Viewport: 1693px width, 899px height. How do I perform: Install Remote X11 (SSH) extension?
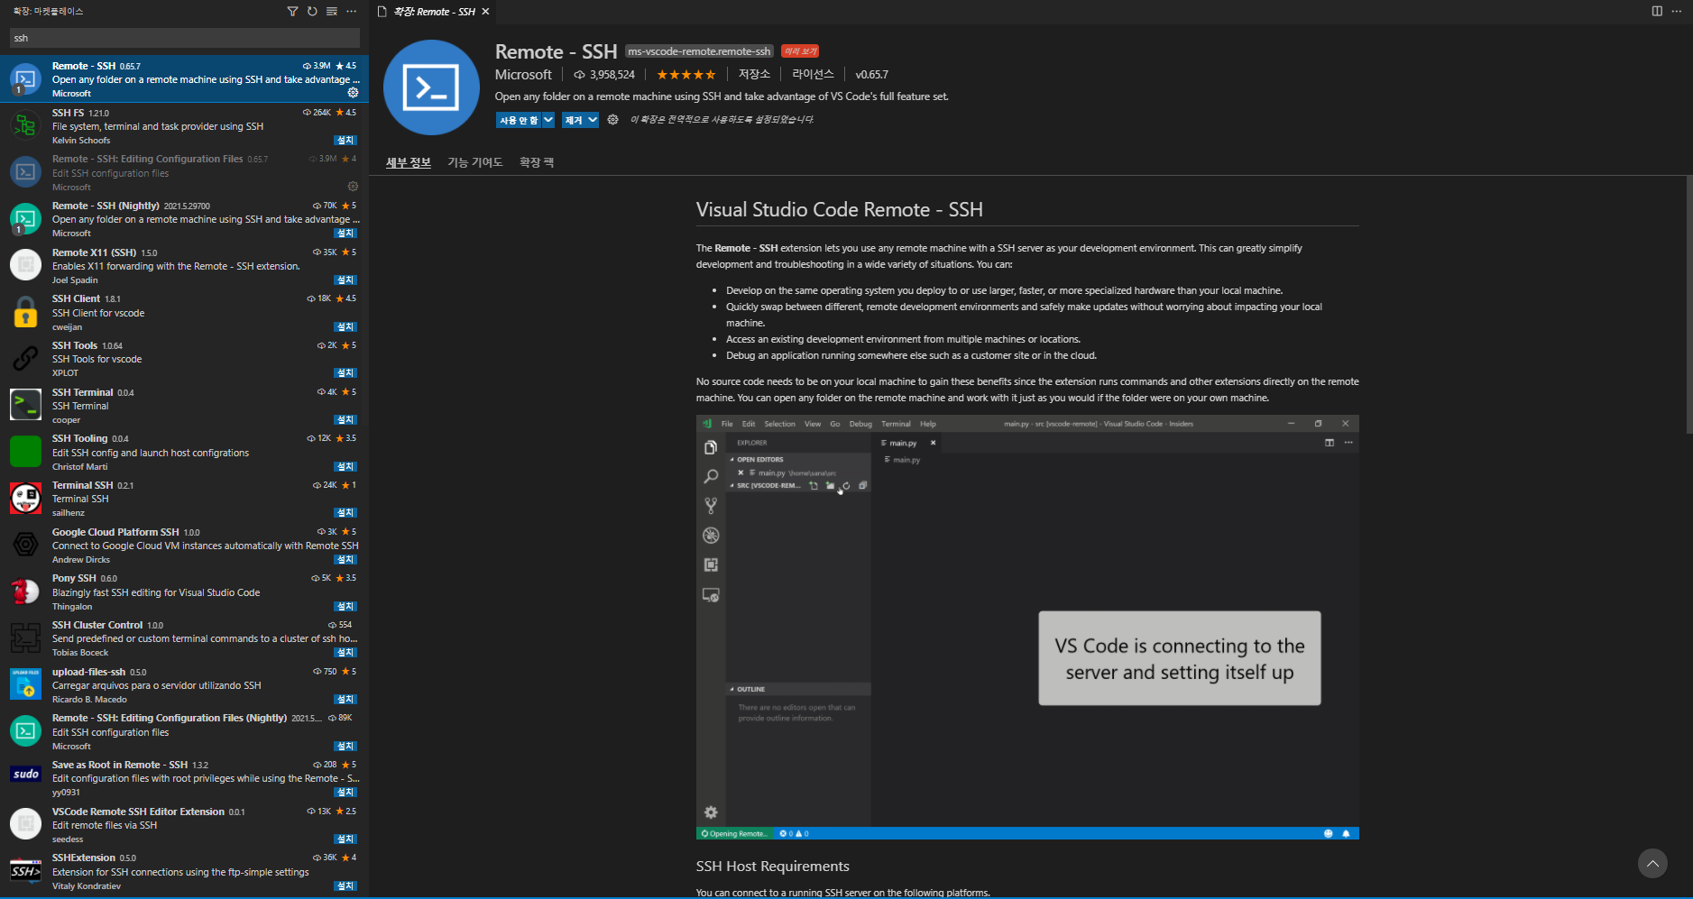pos(345,280)
